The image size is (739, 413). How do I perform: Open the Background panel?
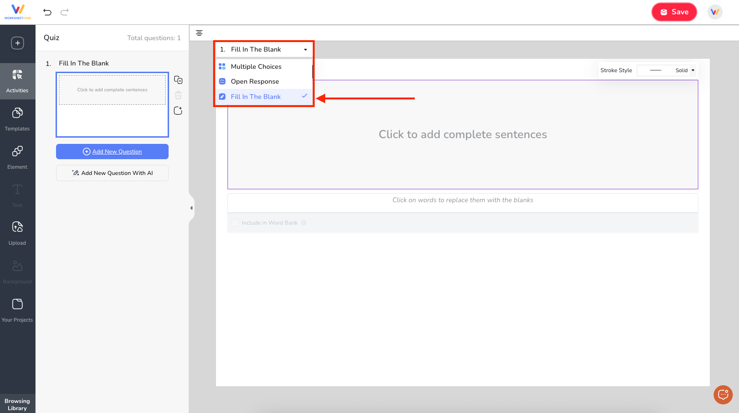click(x=18, y=272)
